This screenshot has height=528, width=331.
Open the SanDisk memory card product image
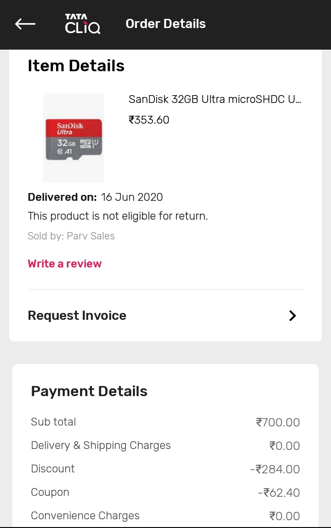click(x=74, y=137)
